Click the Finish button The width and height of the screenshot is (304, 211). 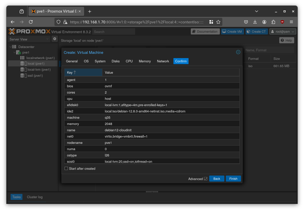tap(233, 179)
